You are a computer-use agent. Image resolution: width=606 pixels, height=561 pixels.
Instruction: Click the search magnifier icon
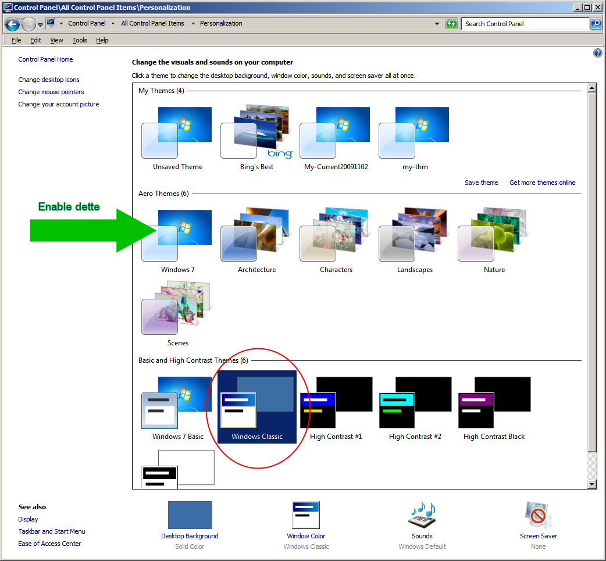point(596,24)
